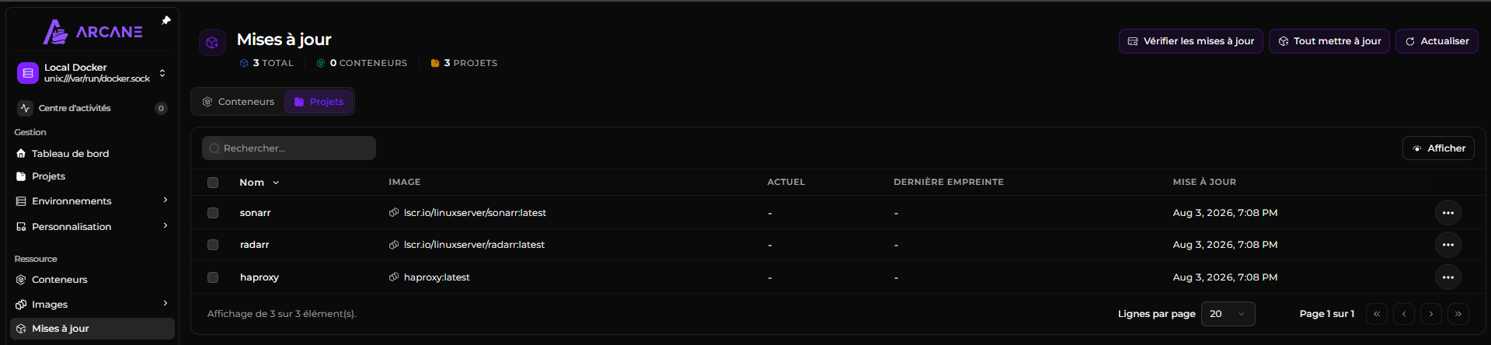This screenshot has width=1491, height=345.
Task: Go to Tableau de bord home icon
Action: click(x=21, y=154)
